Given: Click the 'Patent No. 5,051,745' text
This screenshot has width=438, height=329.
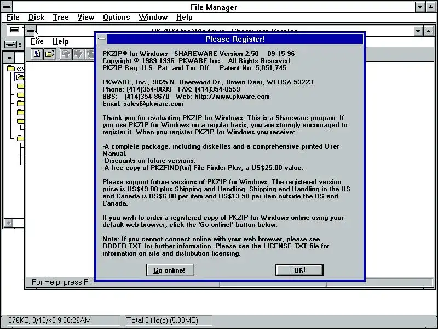Looking at the screenshot, I should (253, 68).
